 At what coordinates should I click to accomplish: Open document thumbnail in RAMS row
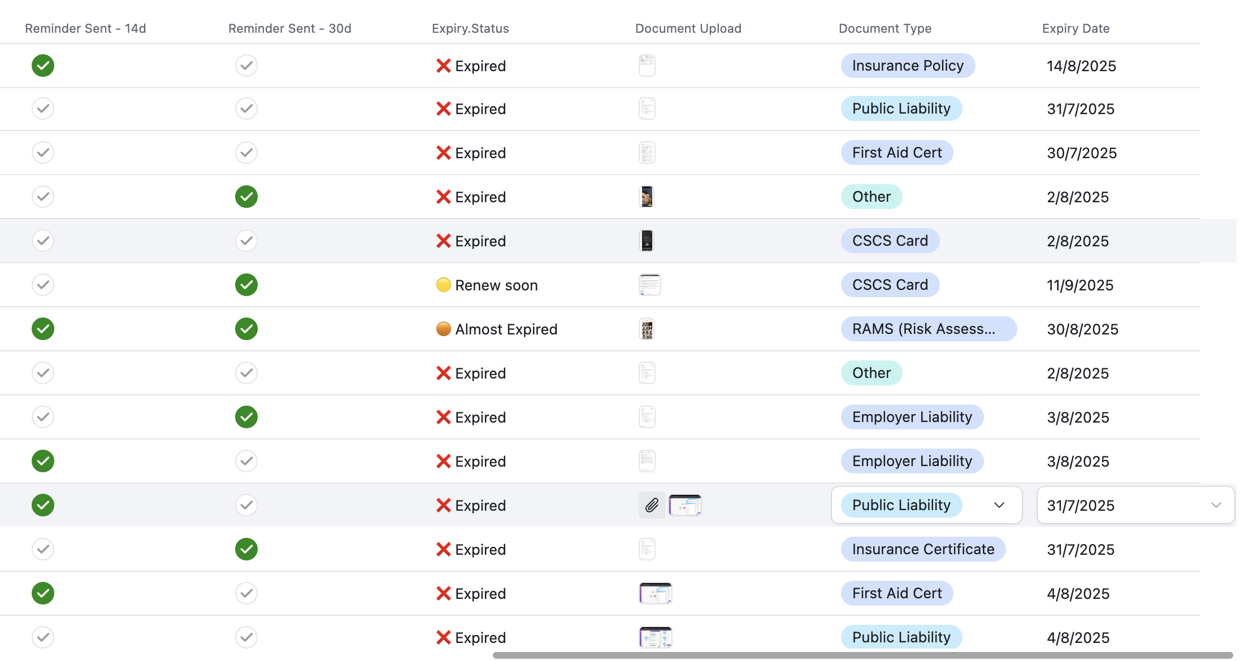(x=647, y=329)
